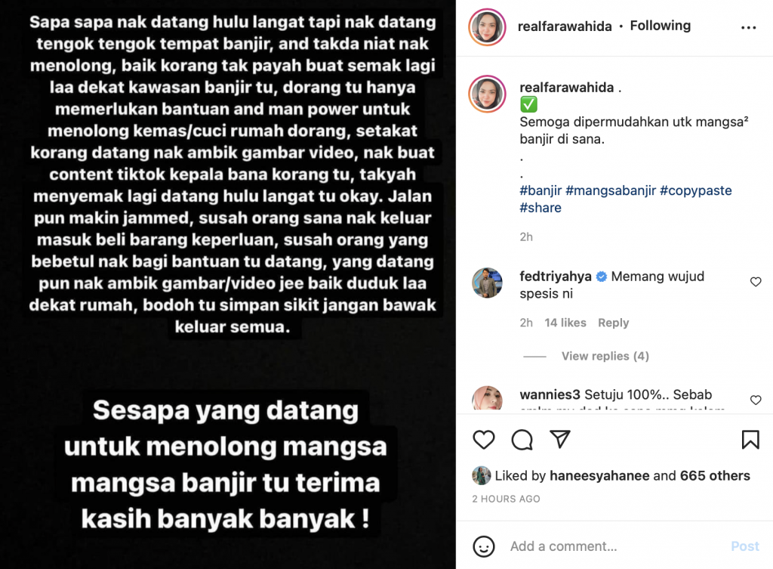Open the #copypaste hashtag
The image size is (773, 569).
click(695, 190)
